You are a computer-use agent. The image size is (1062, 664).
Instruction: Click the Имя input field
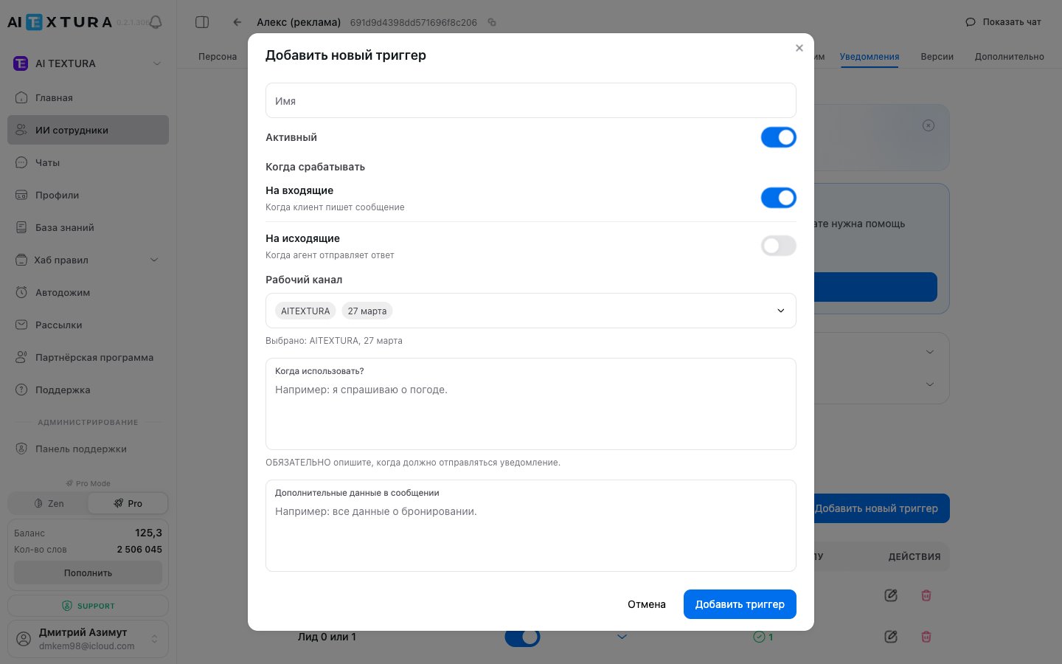pyautogui.click(x=531, y=100)
